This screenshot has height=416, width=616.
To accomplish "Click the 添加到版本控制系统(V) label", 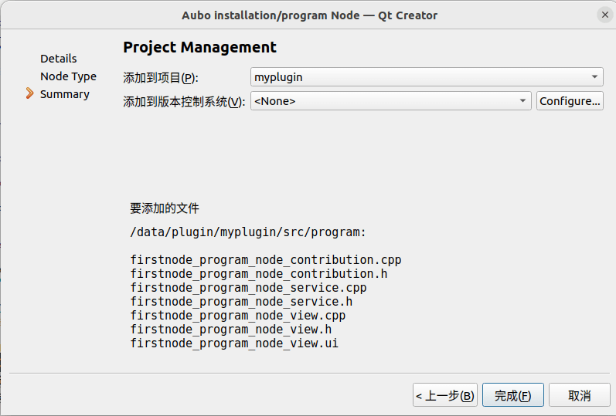I will click(184, 102).
